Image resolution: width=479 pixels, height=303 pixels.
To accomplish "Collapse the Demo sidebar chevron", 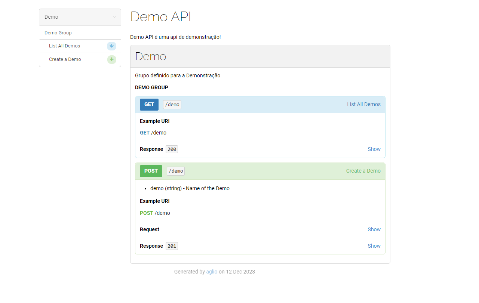I will pyautogui.click(x=114, y=17).
